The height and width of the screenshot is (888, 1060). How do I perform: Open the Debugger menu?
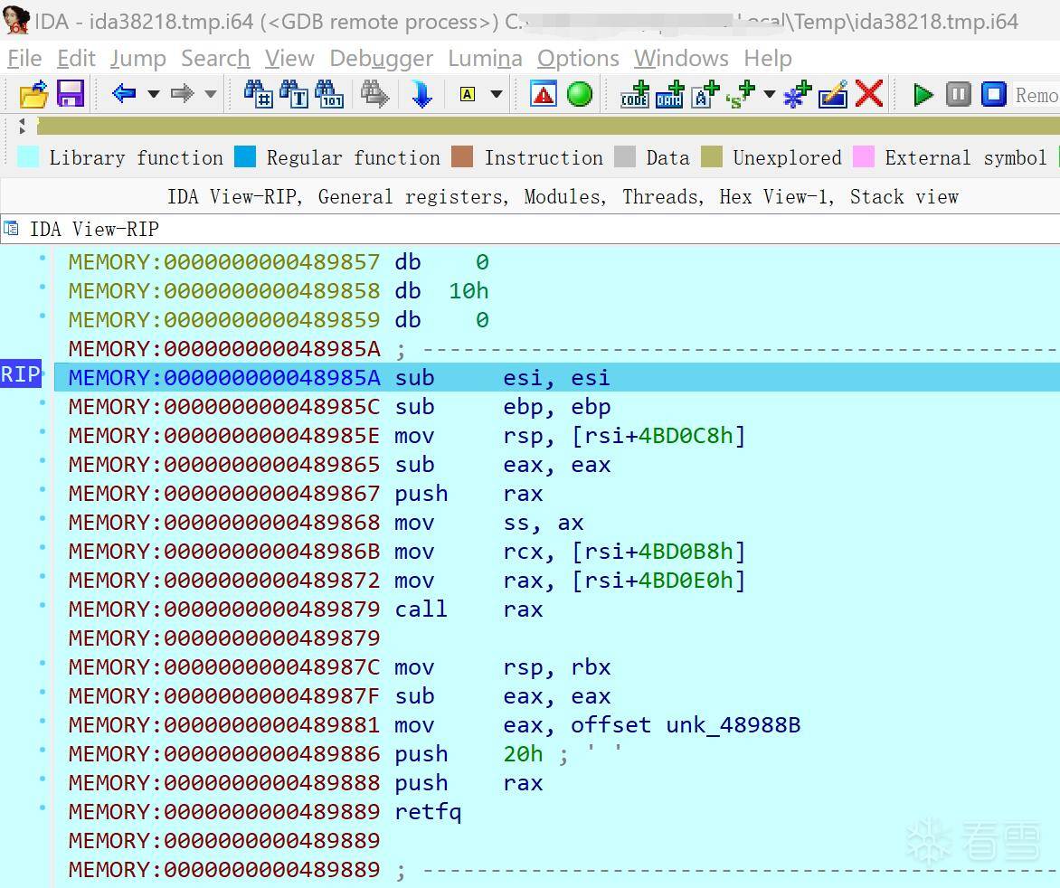coord(382,59)
